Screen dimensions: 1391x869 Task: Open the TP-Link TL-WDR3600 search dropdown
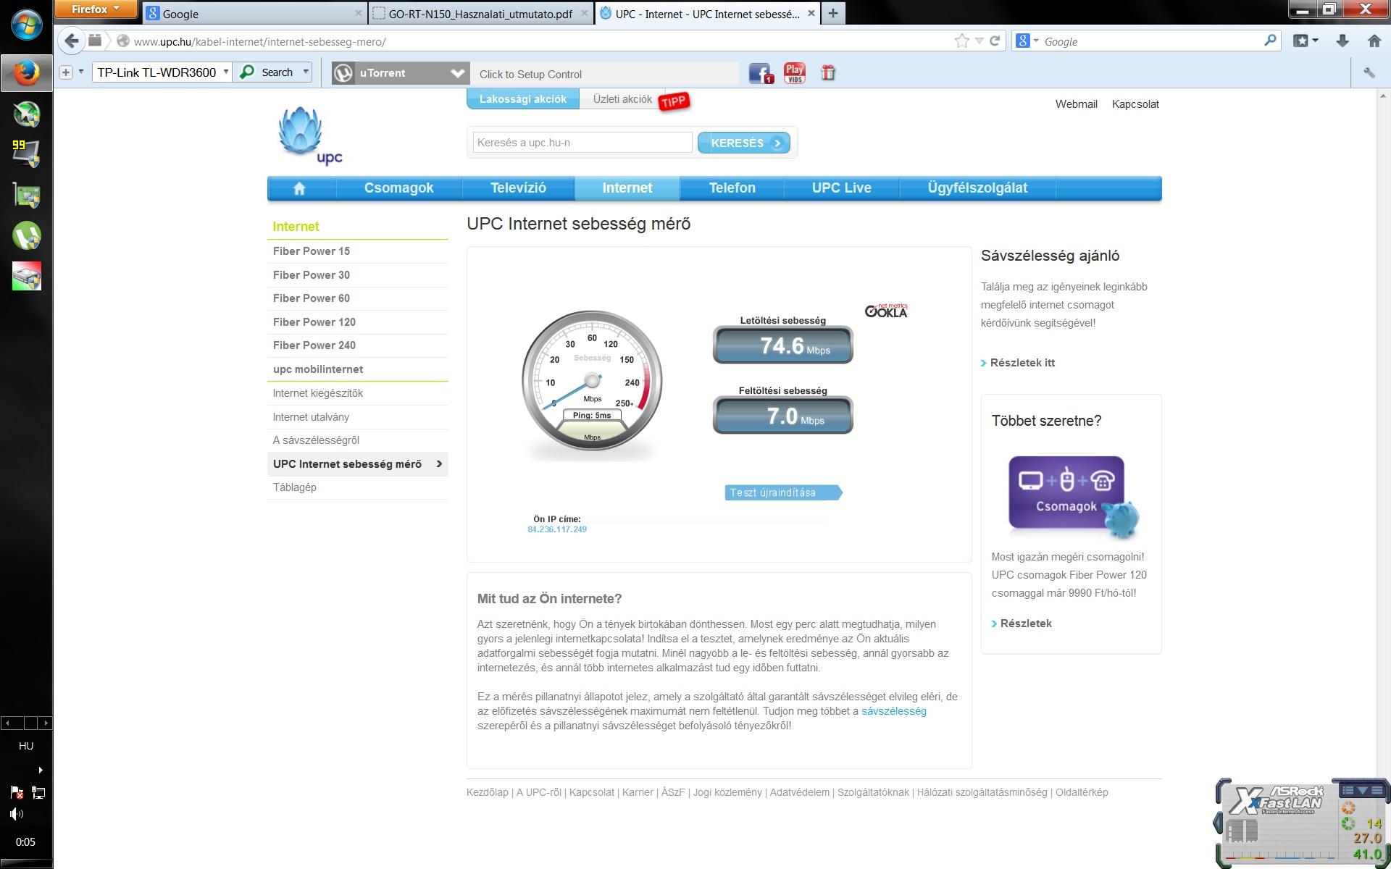click(226, 72)
